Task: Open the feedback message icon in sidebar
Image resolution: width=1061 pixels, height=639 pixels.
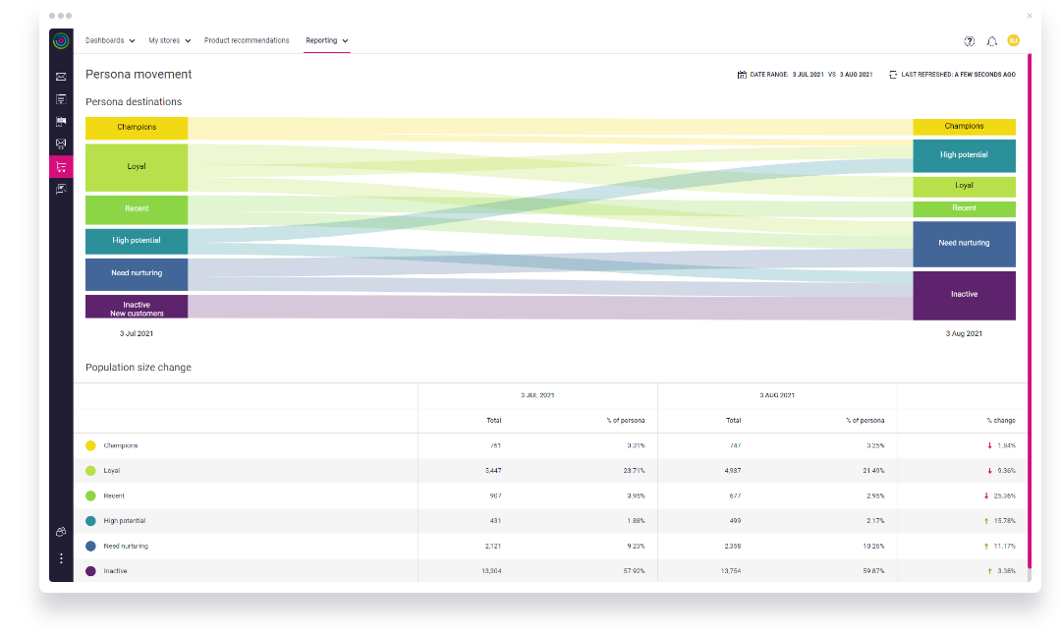Action: pyautogui.click(x=61, y=188)
